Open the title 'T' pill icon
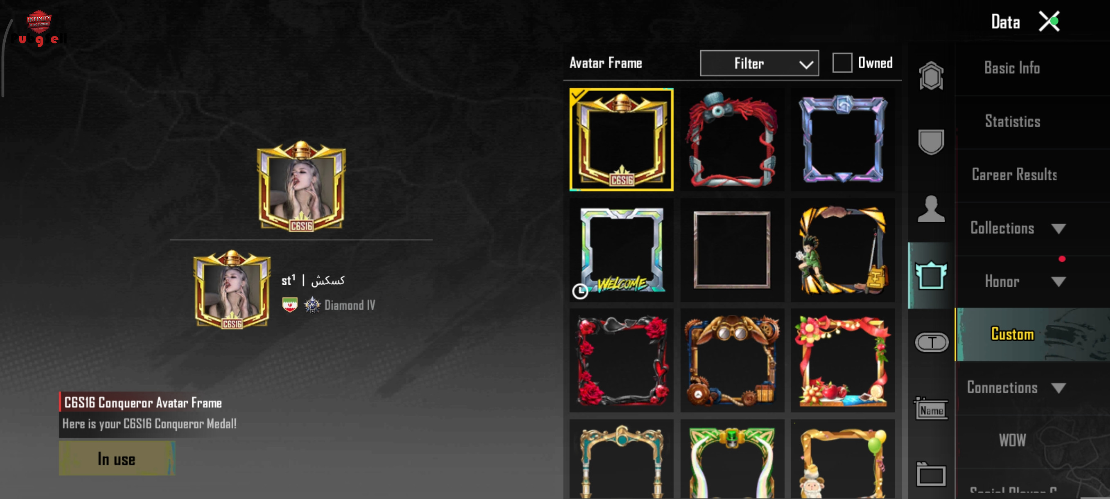This screenshot has width=1110, height=499. point(931,342)
